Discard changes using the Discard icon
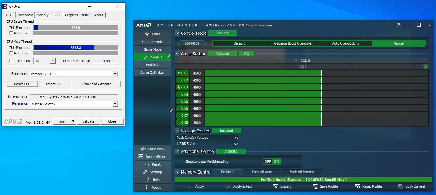The image size is (436, 195). tap(275, 186)
